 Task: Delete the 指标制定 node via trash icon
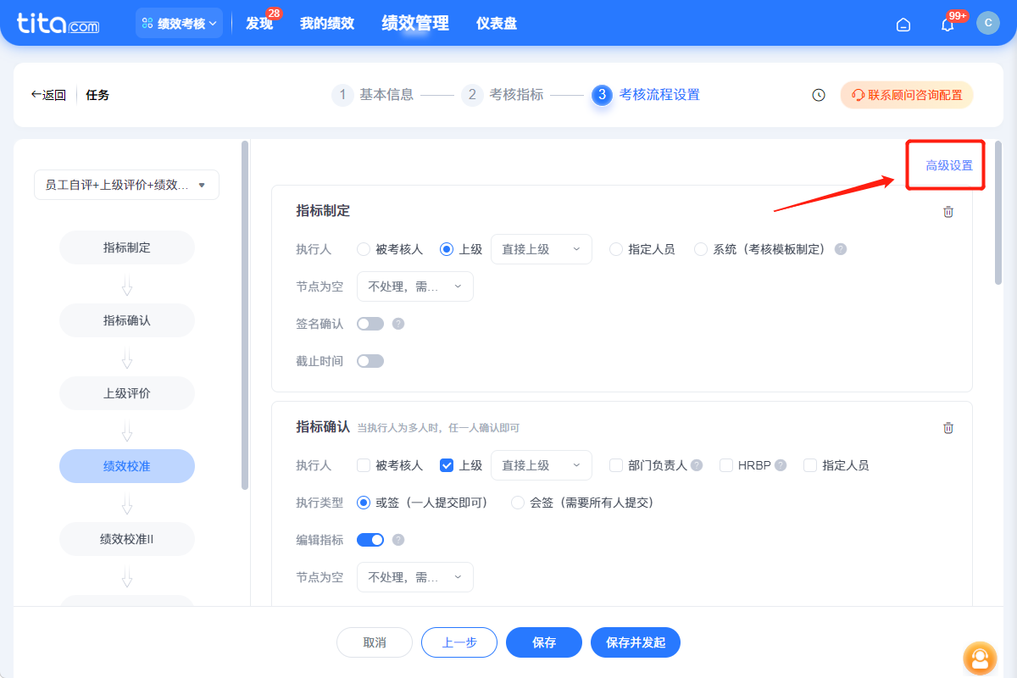click(948, 212)
